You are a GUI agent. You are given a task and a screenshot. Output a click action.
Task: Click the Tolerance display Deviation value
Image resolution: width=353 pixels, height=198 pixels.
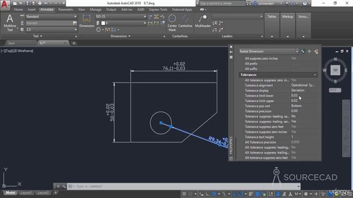click(298, 90)
